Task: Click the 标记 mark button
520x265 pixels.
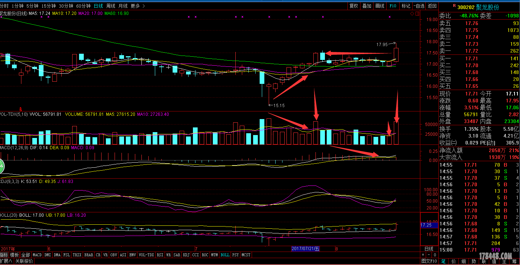Action: (x=406, y=6)
